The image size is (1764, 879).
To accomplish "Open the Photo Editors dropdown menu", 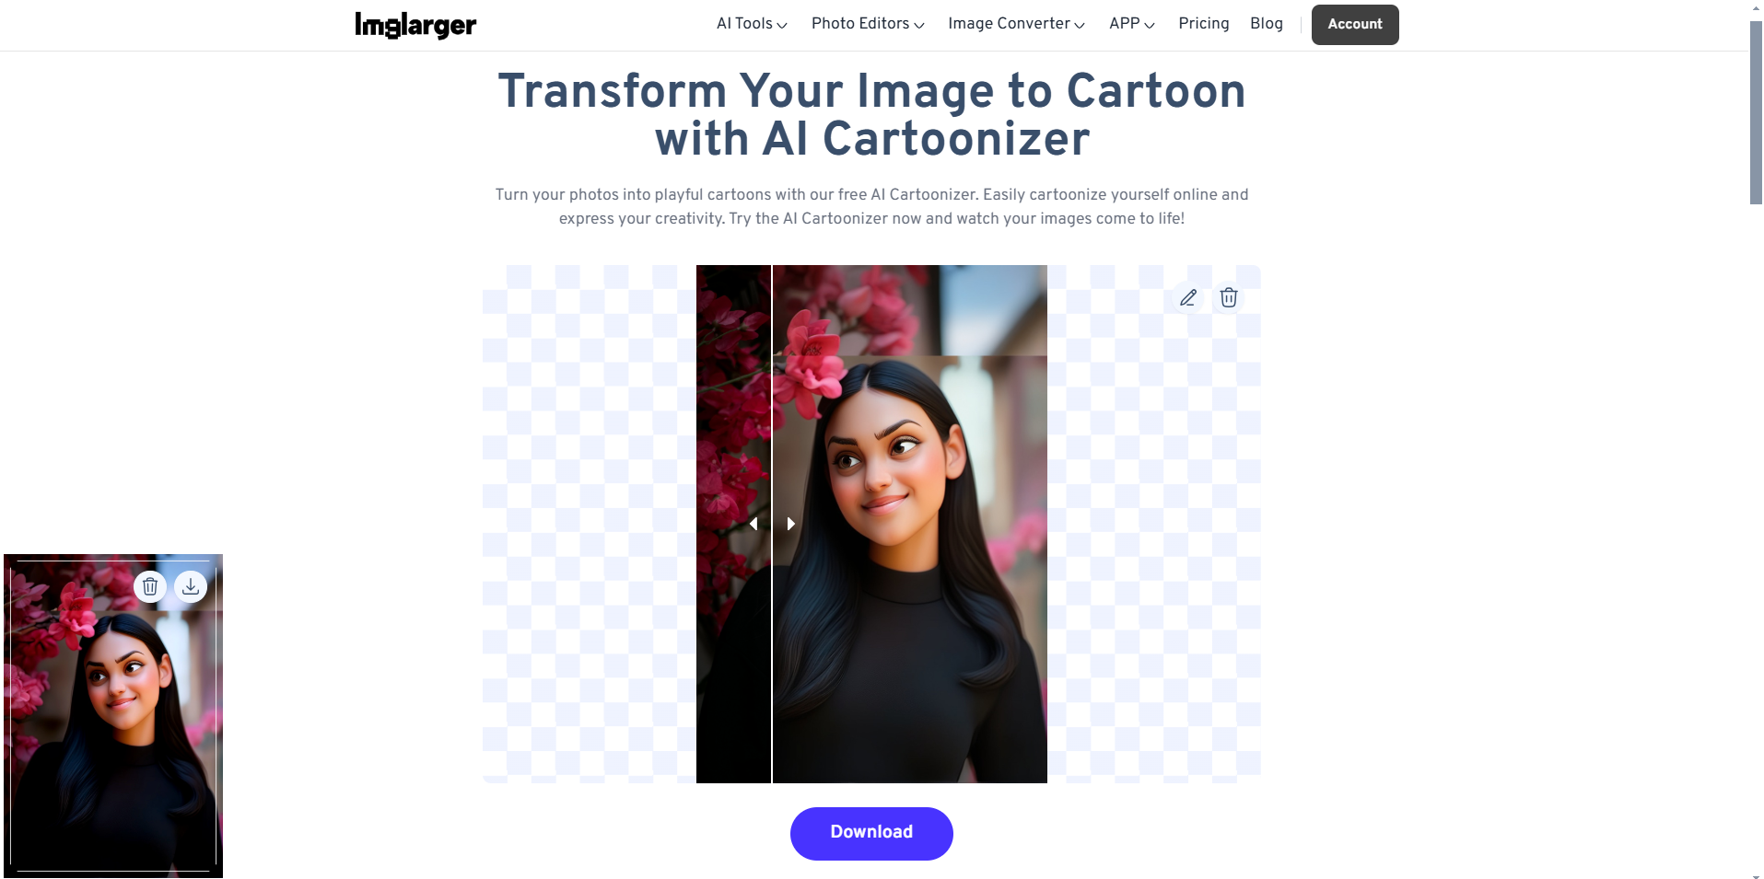I will pyautogui.click(x=868, y=24).
